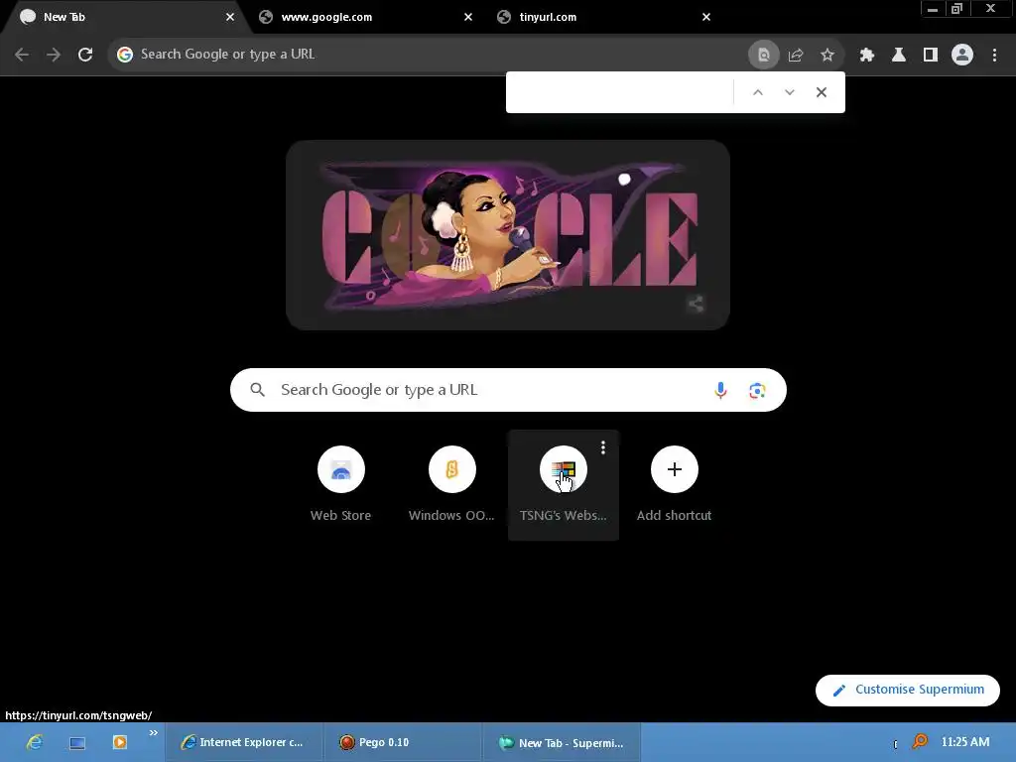The image size is (1016, 762).
Task: Launch media player quick launch icon
Action: (120, 742)
